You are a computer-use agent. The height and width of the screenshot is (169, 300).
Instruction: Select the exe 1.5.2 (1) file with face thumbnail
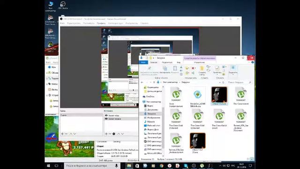click(198, 143)
